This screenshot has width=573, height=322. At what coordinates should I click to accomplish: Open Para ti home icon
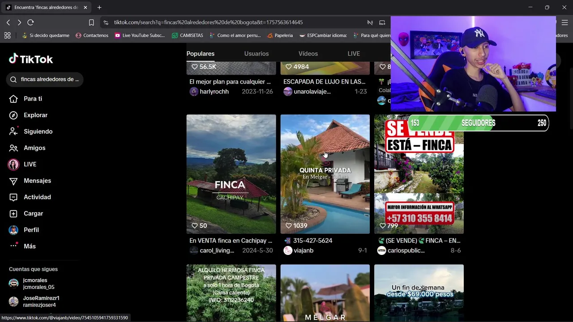pyautogui.click(x=13, y=99)
